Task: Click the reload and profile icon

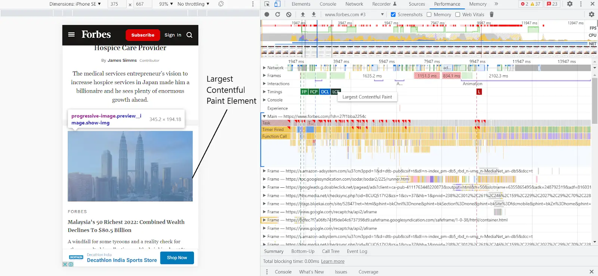Action: pyautogui.click(x=278, y=15)
